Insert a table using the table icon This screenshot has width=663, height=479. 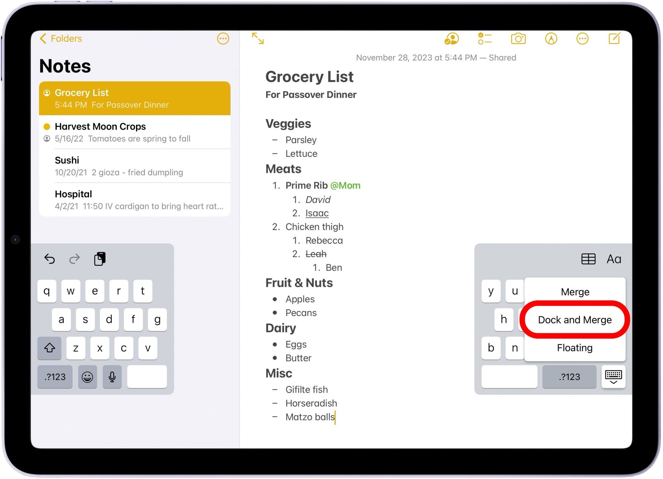click(x=588, y=259)
